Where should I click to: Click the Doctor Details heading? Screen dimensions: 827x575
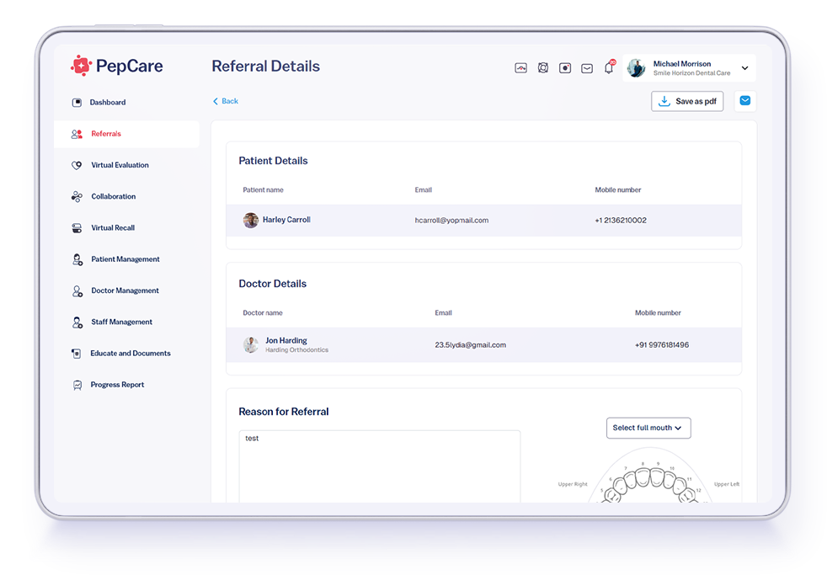[273, 284]
